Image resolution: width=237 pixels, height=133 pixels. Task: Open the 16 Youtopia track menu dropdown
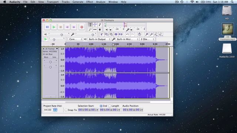click(57, 49)
